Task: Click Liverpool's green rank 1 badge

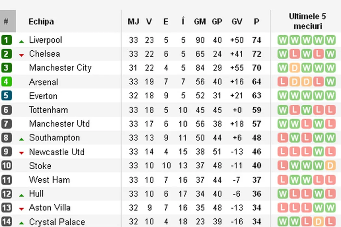Action: 6,40
